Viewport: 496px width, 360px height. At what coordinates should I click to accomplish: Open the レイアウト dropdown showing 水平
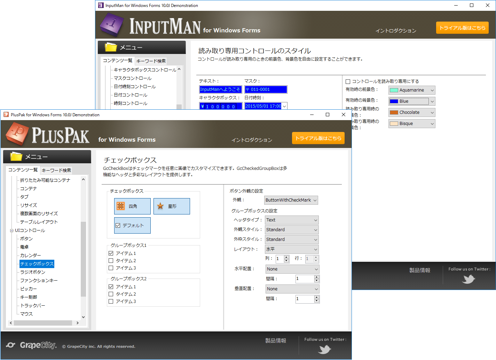pyautogui.click(x=292, y=249)
